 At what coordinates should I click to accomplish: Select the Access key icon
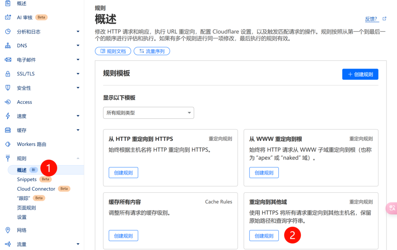9,102
